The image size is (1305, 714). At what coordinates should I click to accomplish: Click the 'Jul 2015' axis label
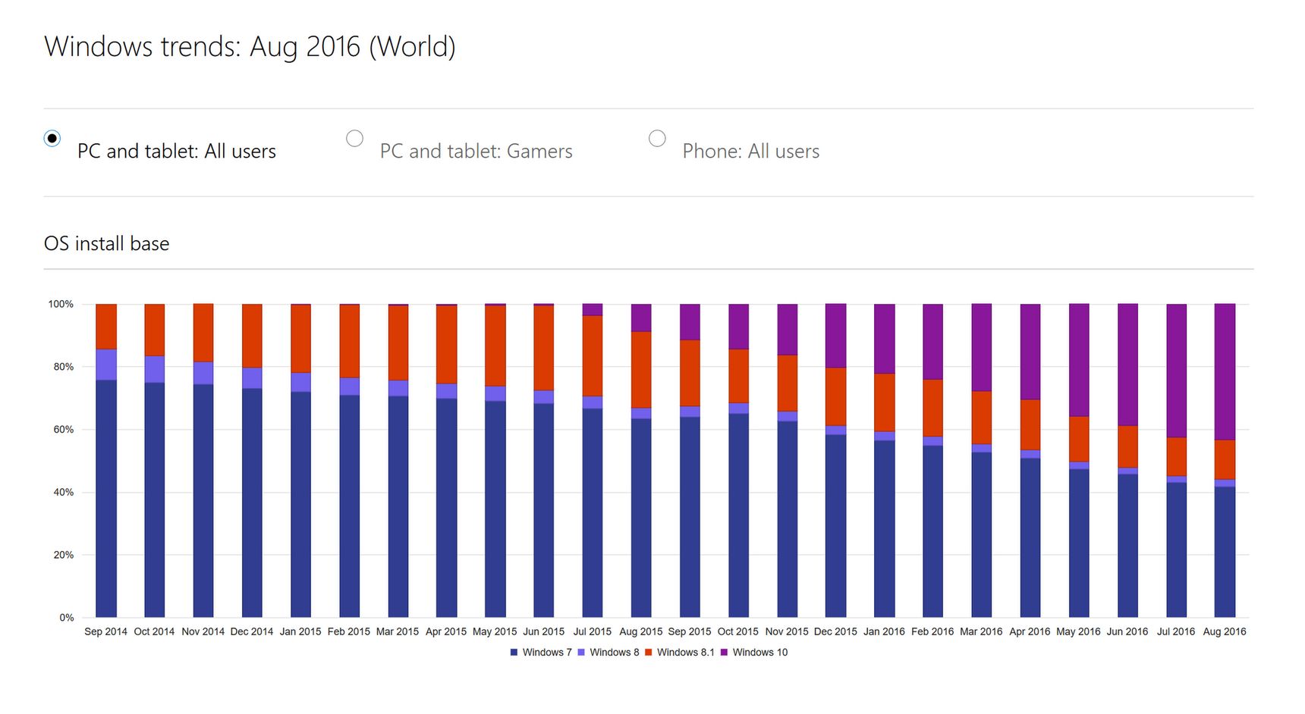coord(593,631)
